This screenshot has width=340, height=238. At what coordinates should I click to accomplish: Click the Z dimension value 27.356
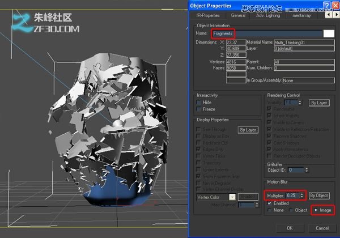point(236,54)
